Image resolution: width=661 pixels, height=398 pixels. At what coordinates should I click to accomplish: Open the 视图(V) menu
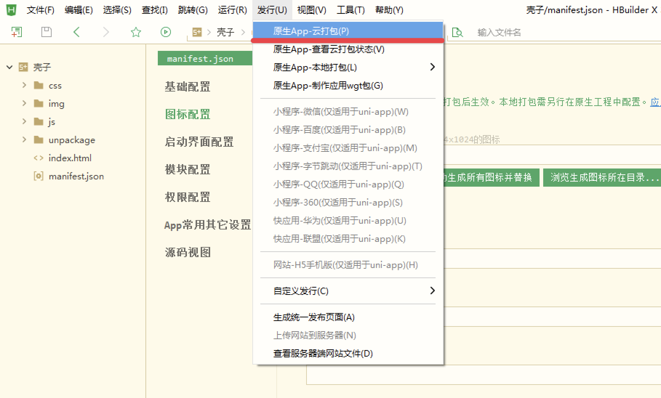[x=312, y=10]
